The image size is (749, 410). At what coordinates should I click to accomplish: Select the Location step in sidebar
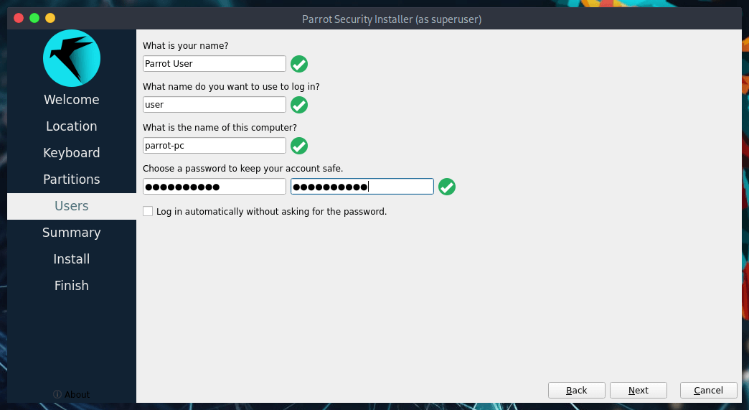pyautogui.click(x=72, y=126)
